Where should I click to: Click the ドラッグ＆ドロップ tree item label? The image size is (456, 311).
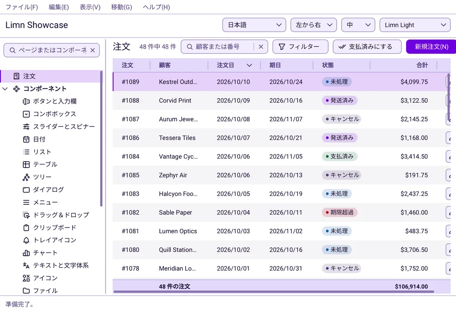pyautogui.click(x=61, y=215)
